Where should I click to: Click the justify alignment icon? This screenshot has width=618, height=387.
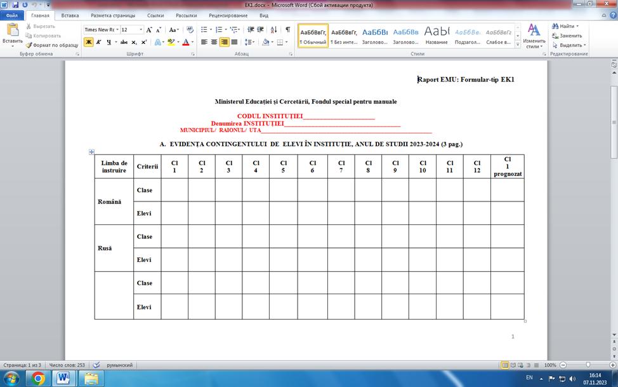click(234, 42)
